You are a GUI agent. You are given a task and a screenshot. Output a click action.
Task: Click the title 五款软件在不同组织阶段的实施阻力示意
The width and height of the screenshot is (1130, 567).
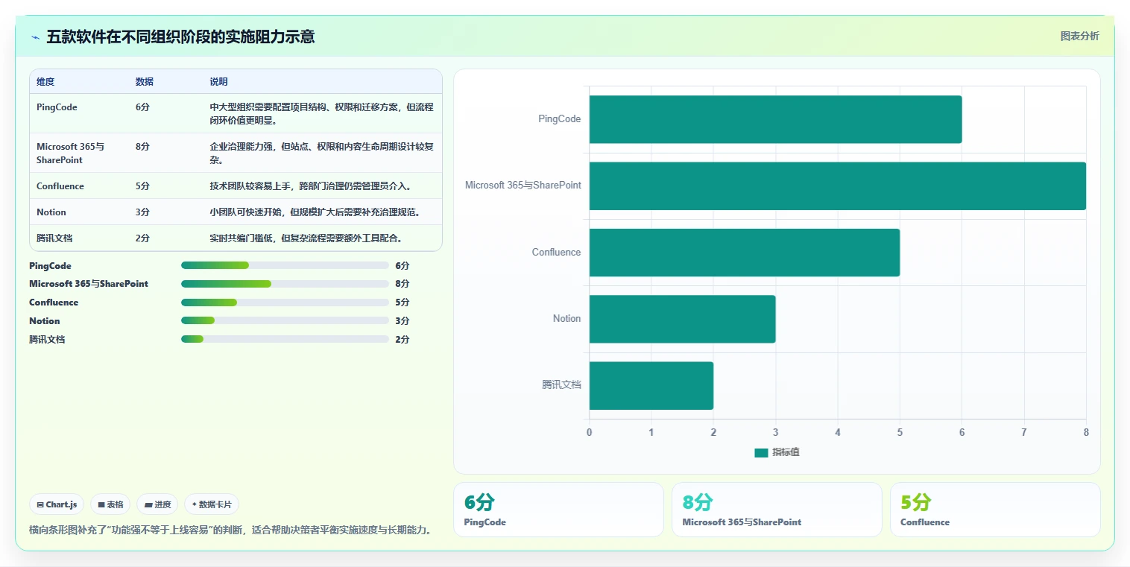180,37
